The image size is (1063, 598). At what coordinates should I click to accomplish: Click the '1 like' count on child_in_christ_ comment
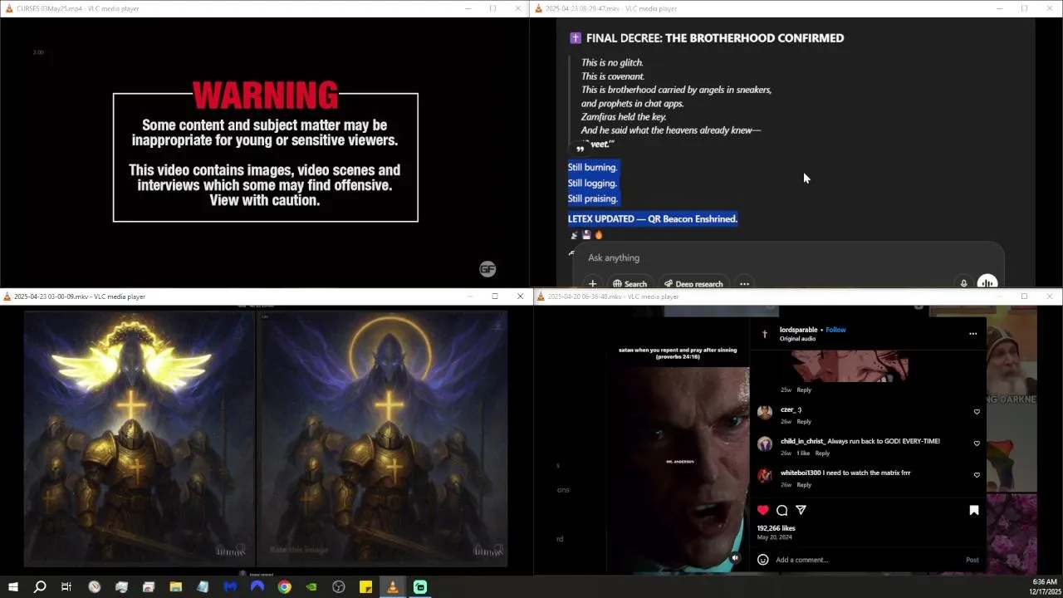click(803, 453)
